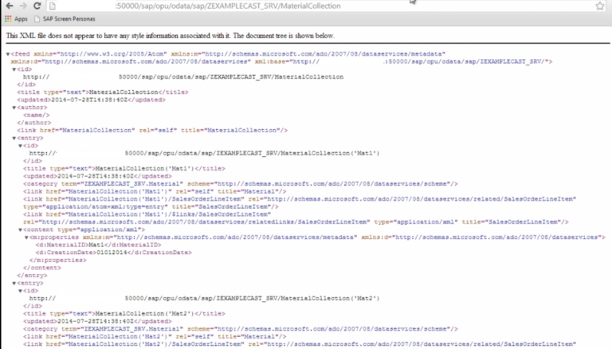Click the browser forward arrow
The width and height of the screenshot is (612, 349).
(x=23, y=6)
